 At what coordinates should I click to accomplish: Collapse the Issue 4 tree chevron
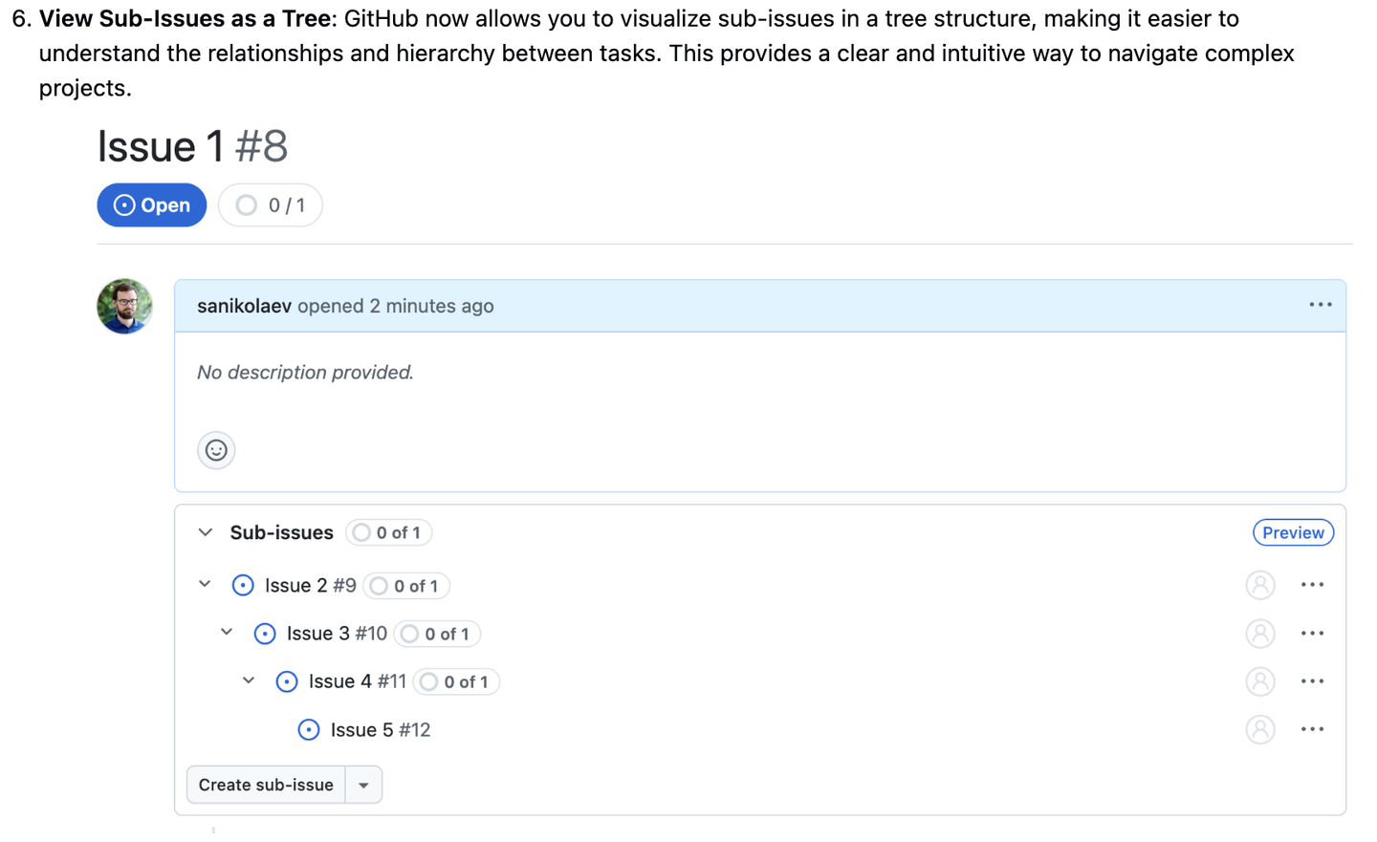coord(249,680)
